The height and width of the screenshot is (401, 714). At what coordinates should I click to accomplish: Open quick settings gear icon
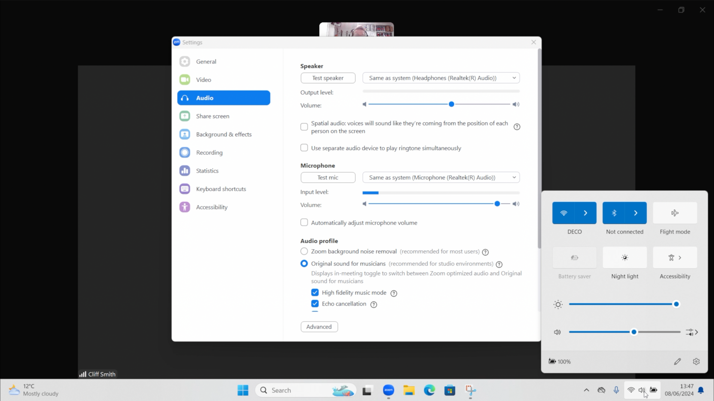click(696, 361)
